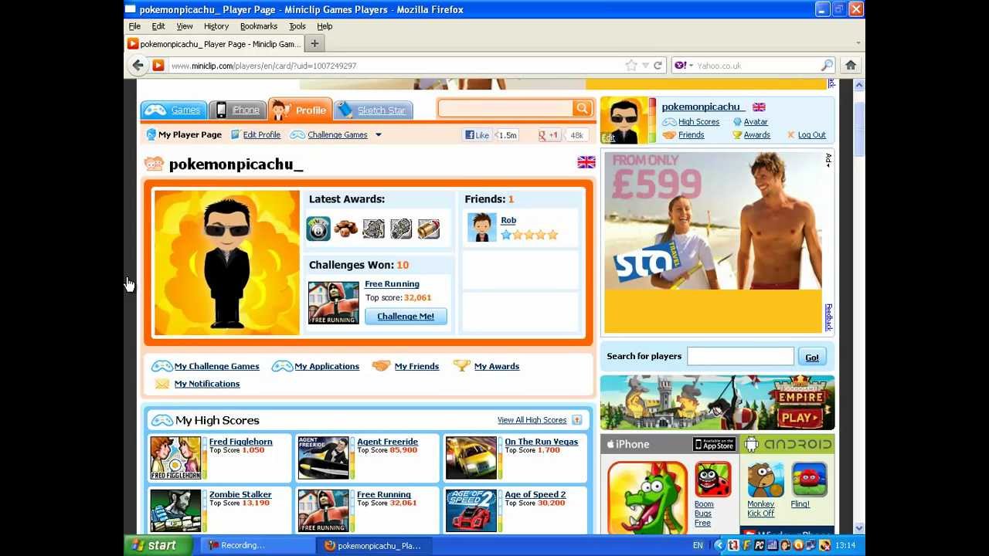Viewport: 989px width, 556px height.
Task: Click the Challenge Me! button
Action: click(x=406, y=317)
